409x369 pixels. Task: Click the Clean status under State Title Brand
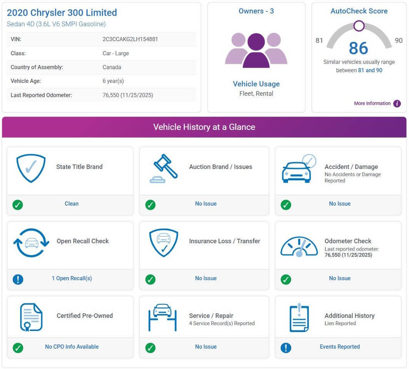72,204
